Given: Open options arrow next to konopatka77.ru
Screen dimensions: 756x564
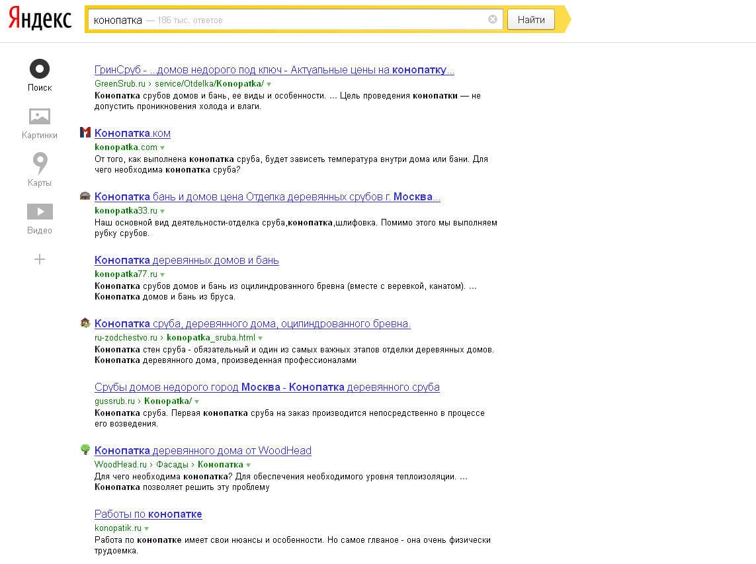Looking at the screenshot, I should (163, 274).
